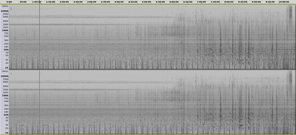Viewport: 296px width, 135px height.
Task: Click the divider between the two spectrogram channels
Action: click(x=148, y=70)
